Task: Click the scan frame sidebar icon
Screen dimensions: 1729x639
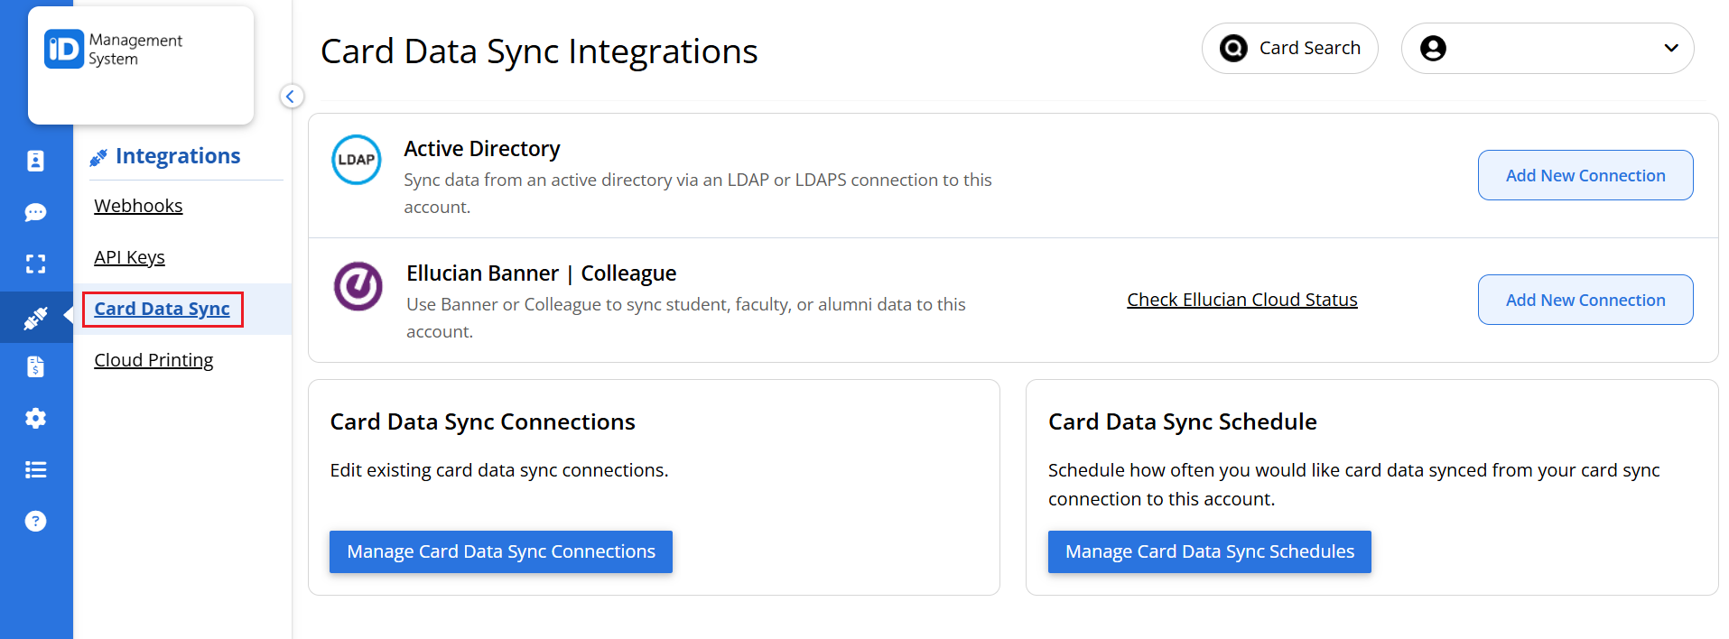Action: (x=35, y=264)
